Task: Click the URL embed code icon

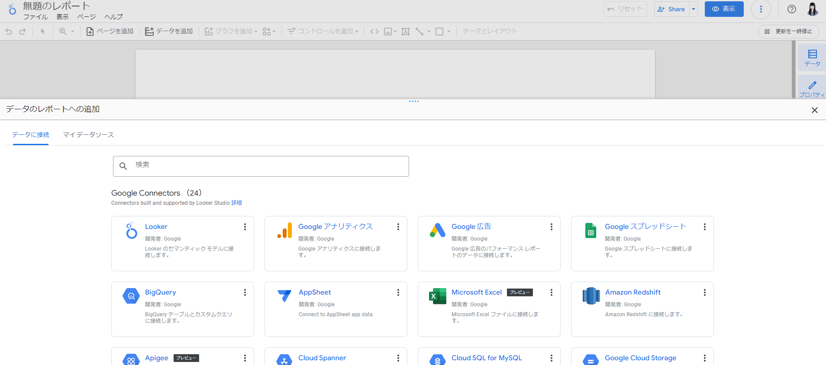Action: click(374, 32)
